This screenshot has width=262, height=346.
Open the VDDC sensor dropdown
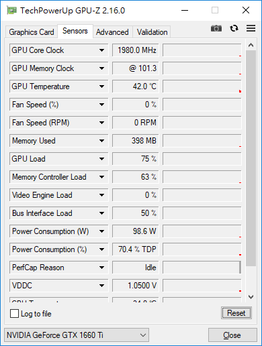point(101,286)
